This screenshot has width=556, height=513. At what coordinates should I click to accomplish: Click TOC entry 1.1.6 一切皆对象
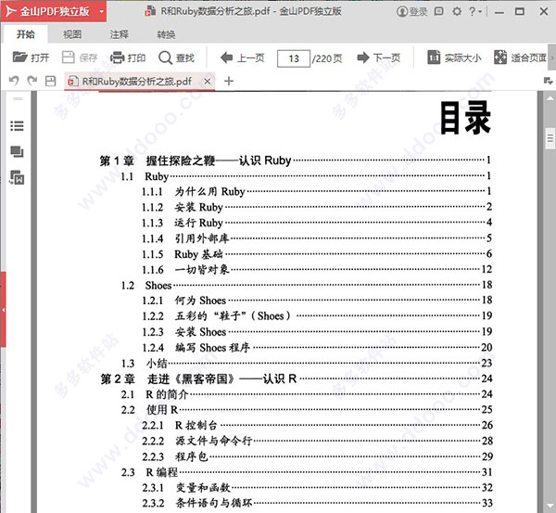coord(316,269)
